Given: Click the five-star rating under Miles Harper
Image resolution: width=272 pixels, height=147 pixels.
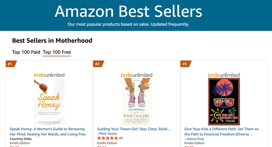Looking at the screenshot, I should pyautogui.click(x=107, y=138).
